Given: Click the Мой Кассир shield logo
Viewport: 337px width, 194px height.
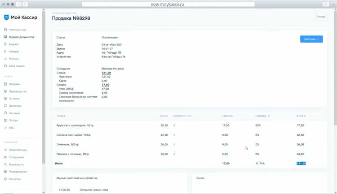Looking at the screenshot, I should pos(6,17).
